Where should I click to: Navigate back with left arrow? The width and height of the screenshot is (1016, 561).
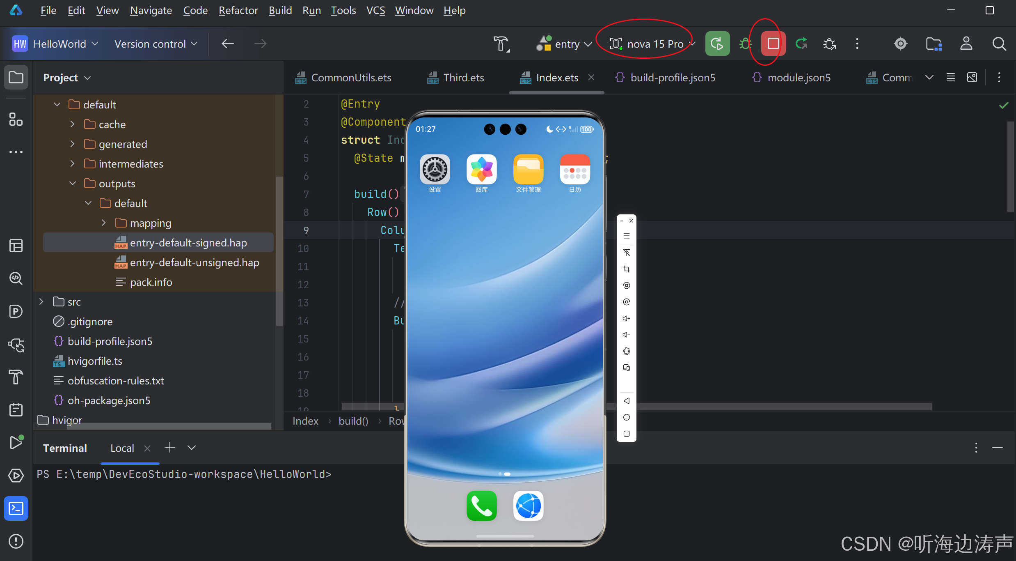tap(228, 44)
